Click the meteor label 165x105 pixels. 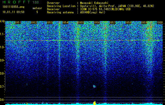point(37,8)
